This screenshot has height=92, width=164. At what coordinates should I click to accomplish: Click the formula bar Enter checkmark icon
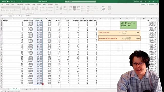pyautogui.click(x=16, y=16)
